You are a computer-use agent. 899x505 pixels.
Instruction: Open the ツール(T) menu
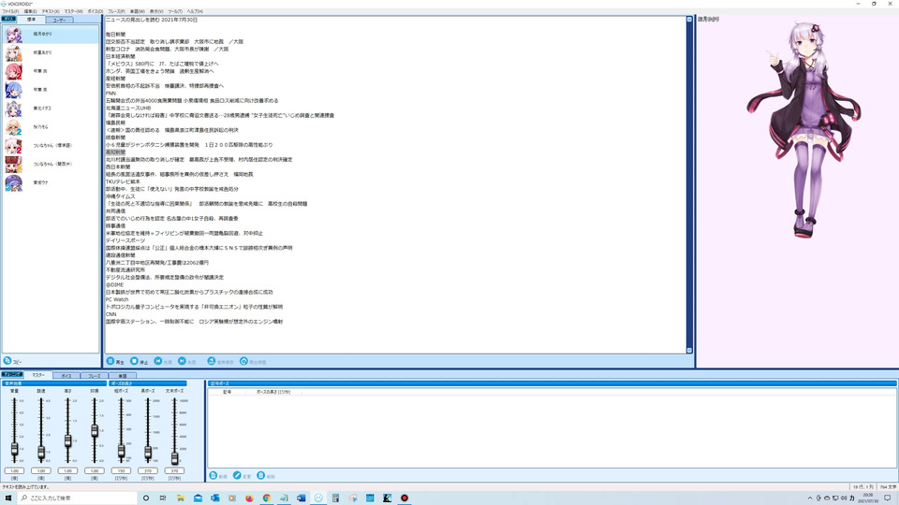click(x=175, y=11)
